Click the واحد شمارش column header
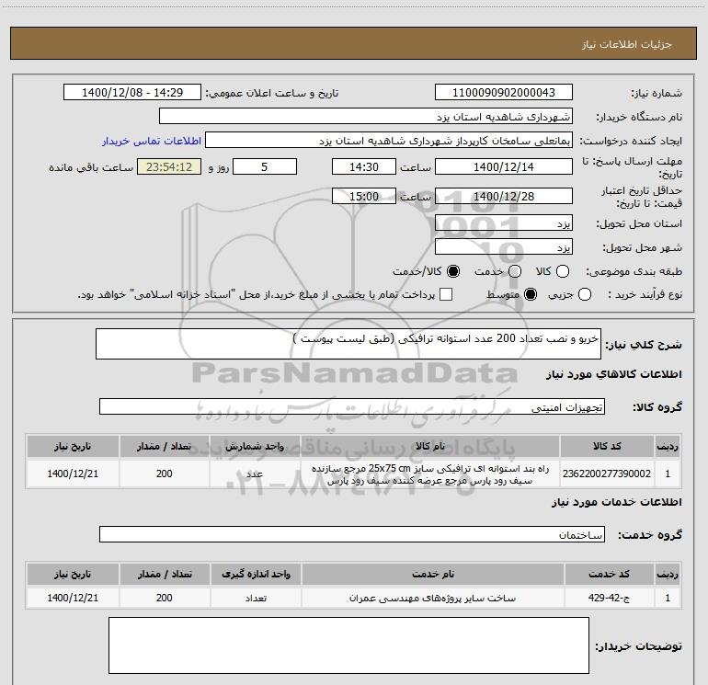Image resolution: width=708 pixels, height=685 pixels. pyautogui.click(x=255, y=447)
